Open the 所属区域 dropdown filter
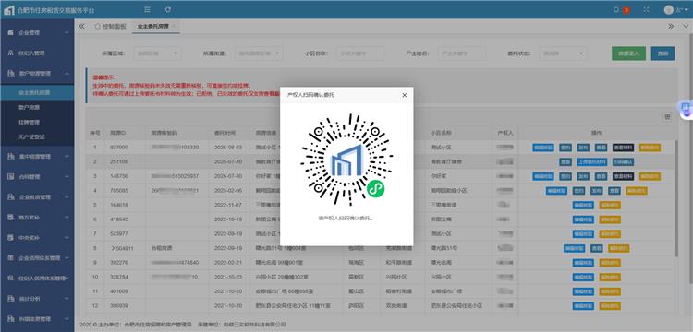Image resolution: width=693 pixels, height=332 pixels. 157,53
